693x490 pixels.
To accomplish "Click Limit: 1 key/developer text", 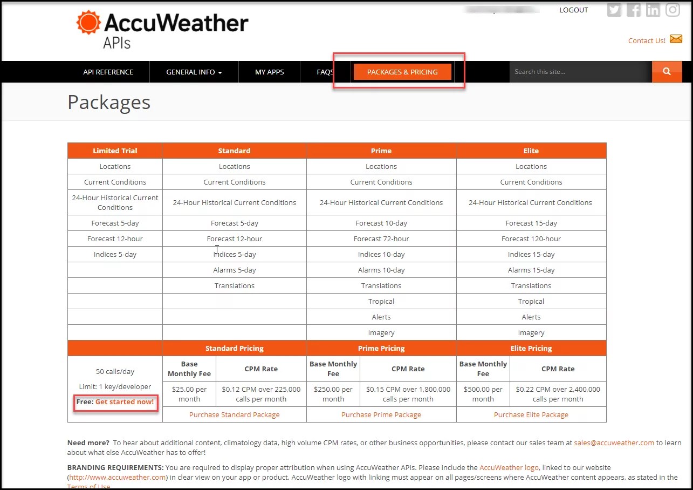I will pyautogui.click(x=115, y=386).
